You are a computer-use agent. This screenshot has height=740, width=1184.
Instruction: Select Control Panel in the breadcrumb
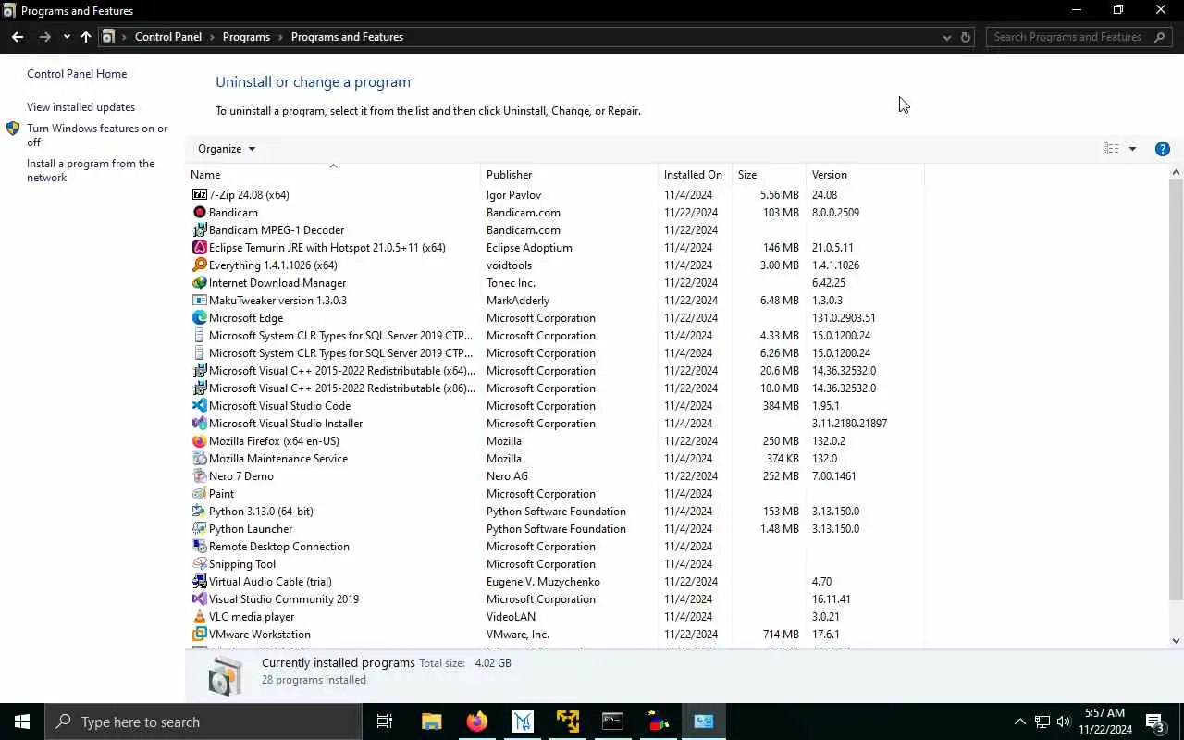pos(167,37)
